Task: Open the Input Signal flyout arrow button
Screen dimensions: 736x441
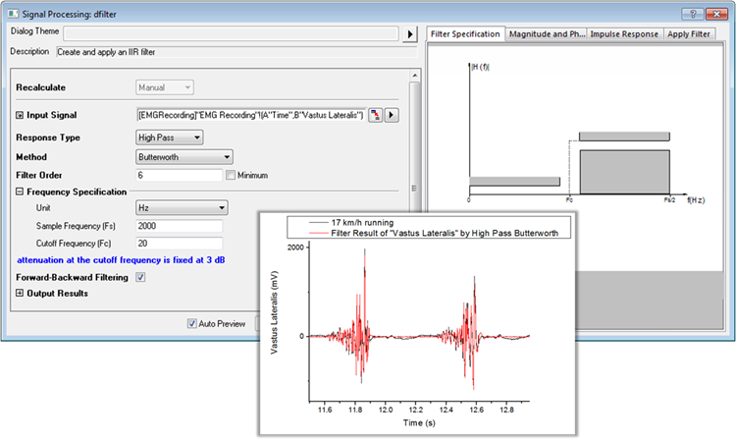Action: (x=392, y=116)
